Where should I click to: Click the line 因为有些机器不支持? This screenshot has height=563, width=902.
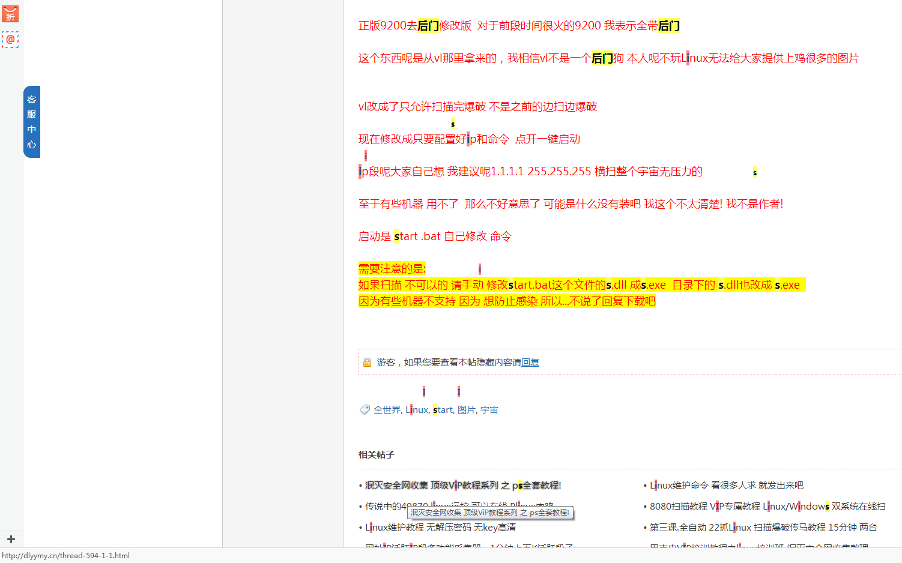[x=507, y=301]
